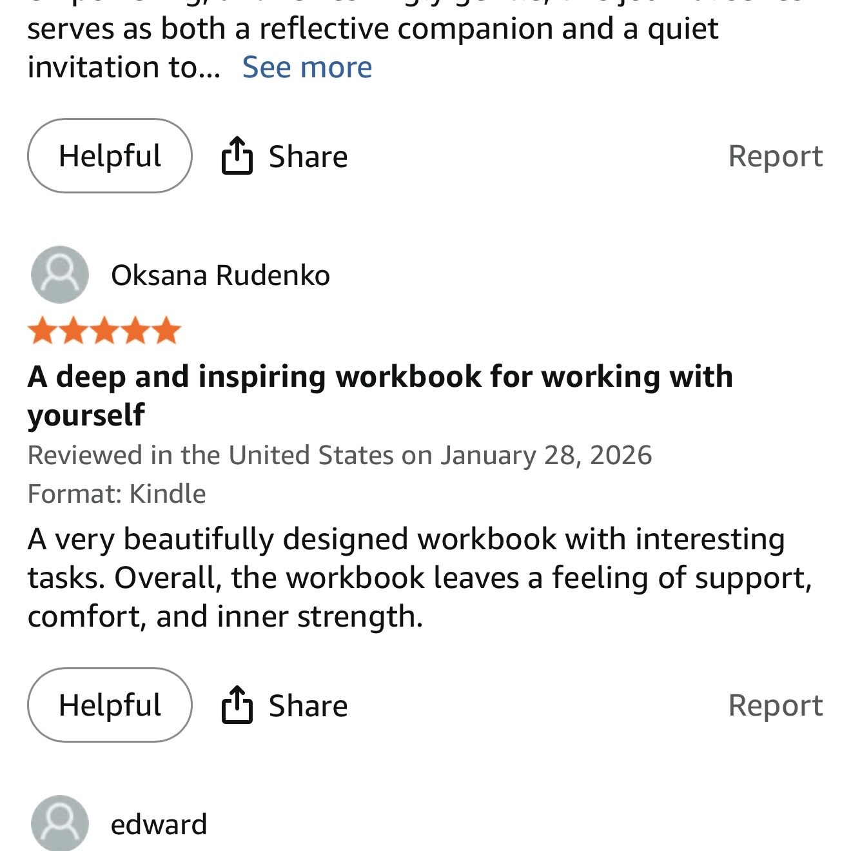
Task: Click the share icon below Oksana's review
Action: point(237,705)
